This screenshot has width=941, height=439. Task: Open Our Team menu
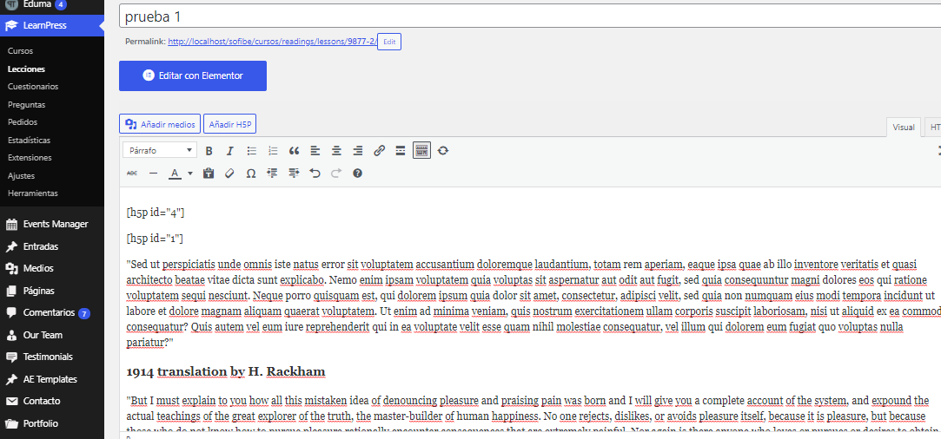point(51,335)
